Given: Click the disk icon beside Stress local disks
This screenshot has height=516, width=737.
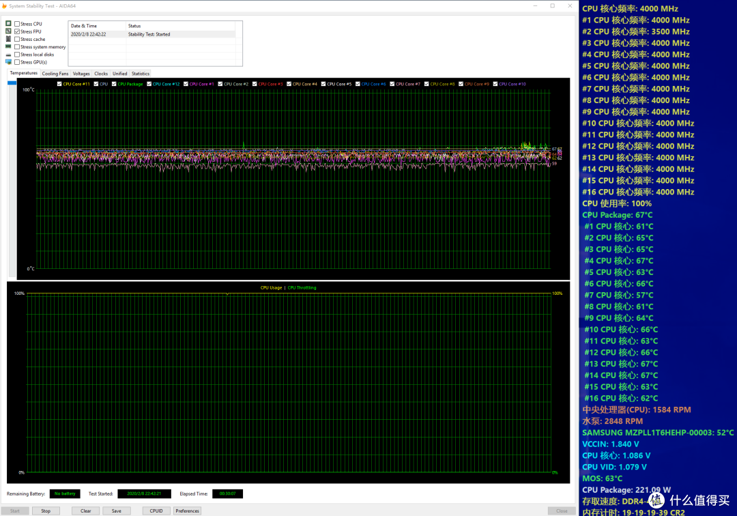Looking at the screenshot, I should point(8,55).
